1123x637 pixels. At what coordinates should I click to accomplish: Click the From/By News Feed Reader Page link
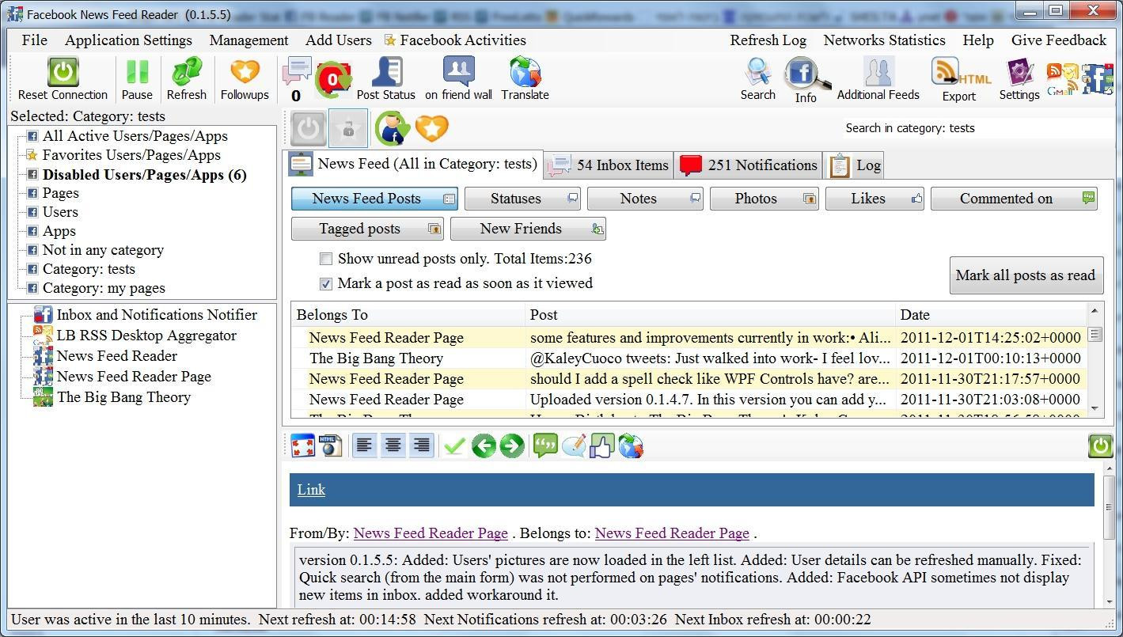point(431,533)
